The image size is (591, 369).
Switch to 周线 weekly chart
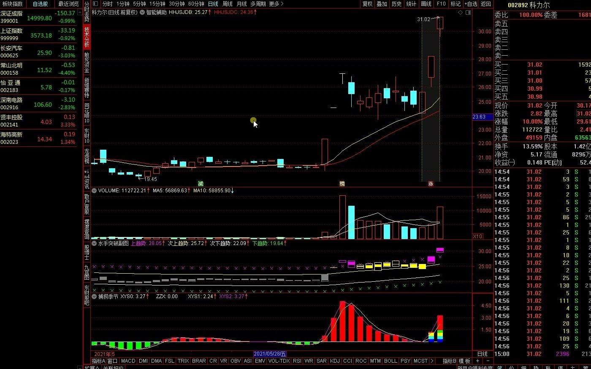[x=228, y=4]
